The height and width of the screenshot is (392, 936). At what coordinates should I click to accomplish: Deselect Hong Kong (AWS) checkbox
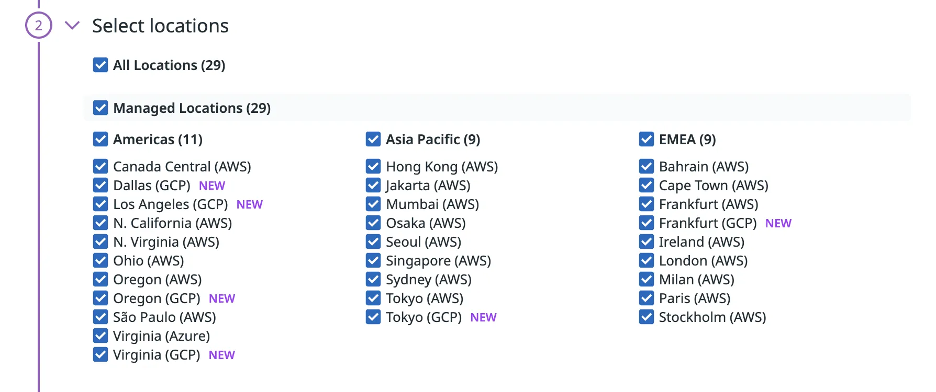coord(373,166)
